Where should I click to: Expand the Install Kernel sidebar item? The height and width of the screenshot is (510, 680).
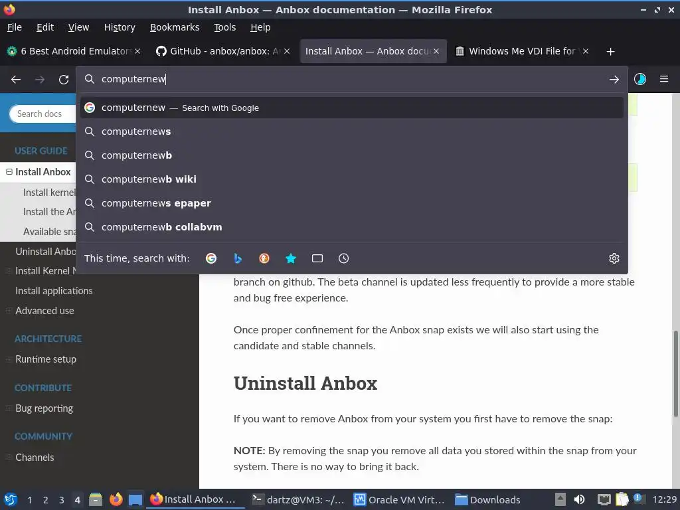coord(8,271)
